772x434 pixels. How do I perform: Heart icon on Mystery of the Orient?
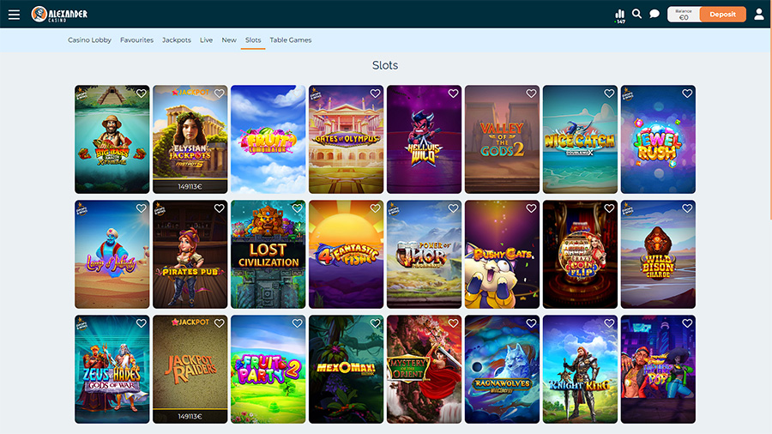click(x=453, y=323)
